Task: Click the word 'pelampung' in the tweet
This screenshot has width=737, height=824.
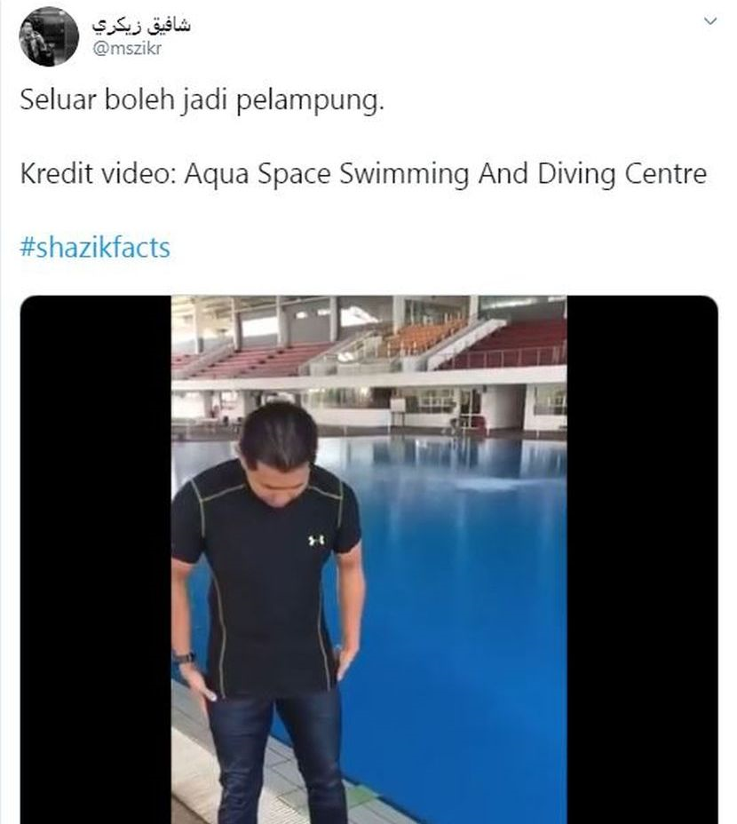Action: 310,99
